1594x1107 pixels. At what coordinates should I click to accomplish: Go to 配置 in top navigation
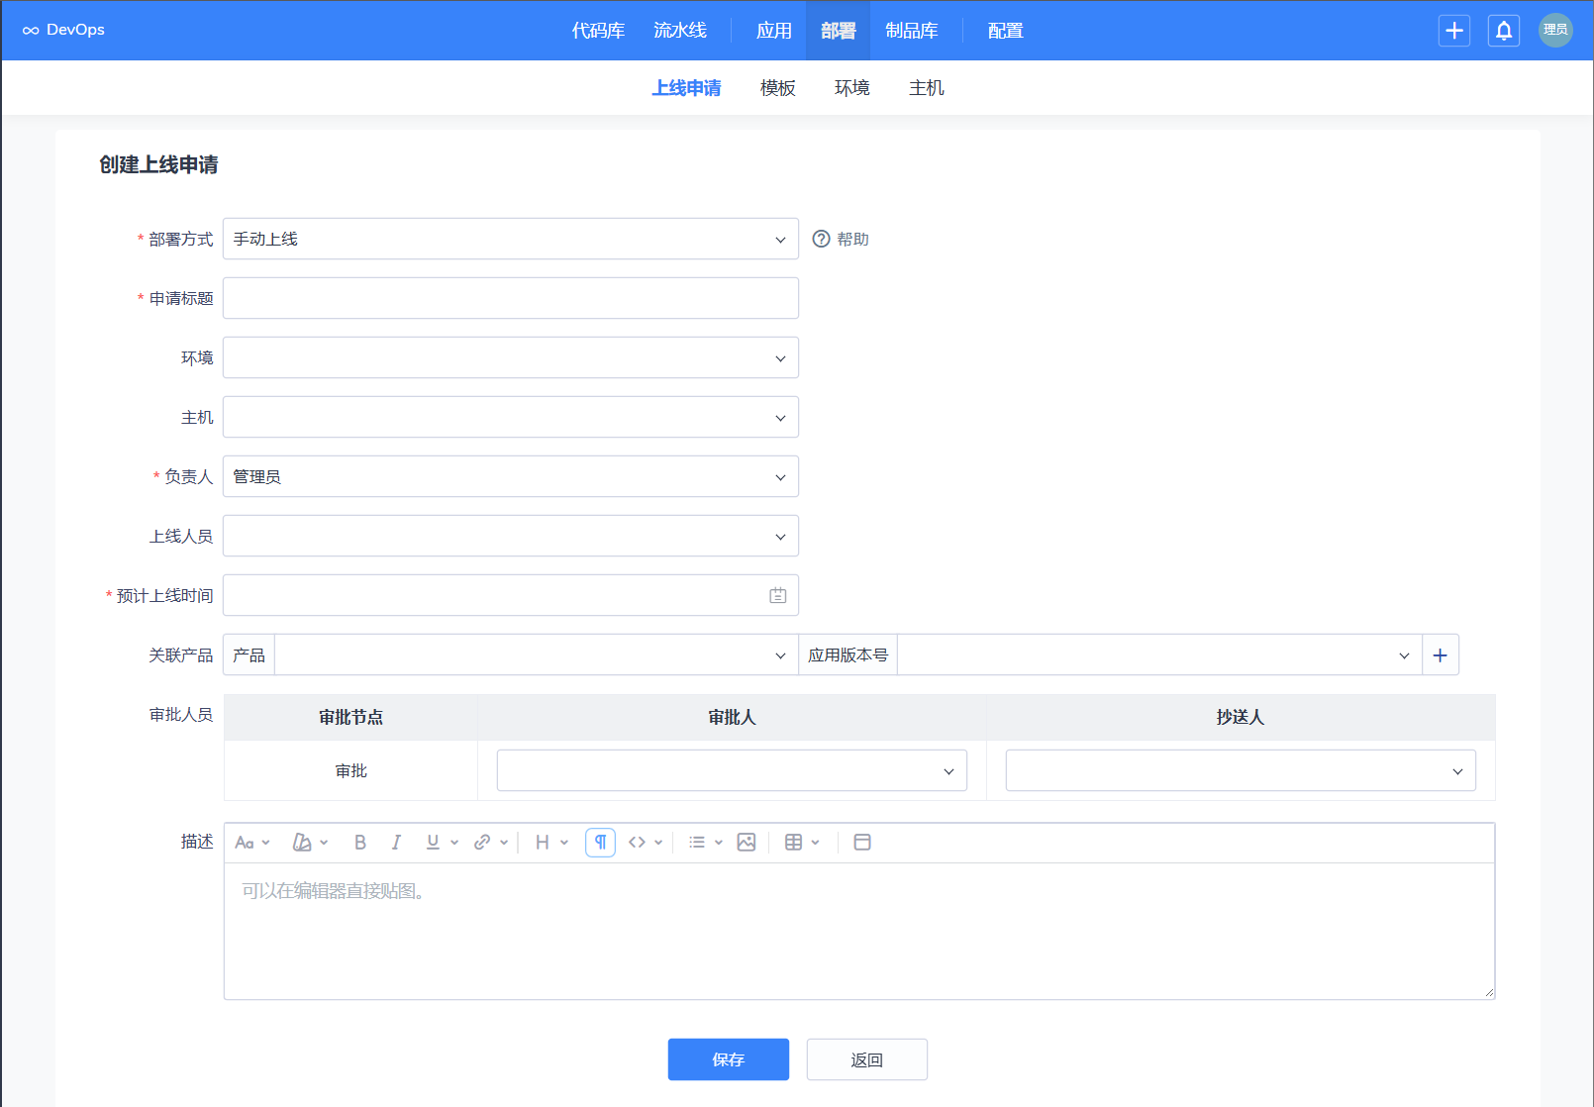pyautogui.click(x=1006, y=31)
